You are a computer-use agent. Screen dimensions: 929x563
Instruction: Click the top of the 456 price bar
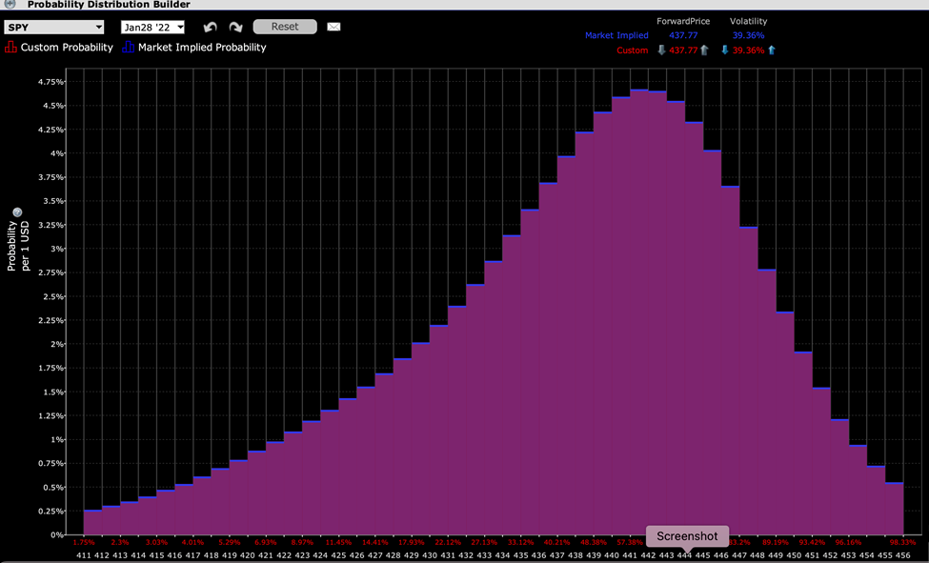895,483
